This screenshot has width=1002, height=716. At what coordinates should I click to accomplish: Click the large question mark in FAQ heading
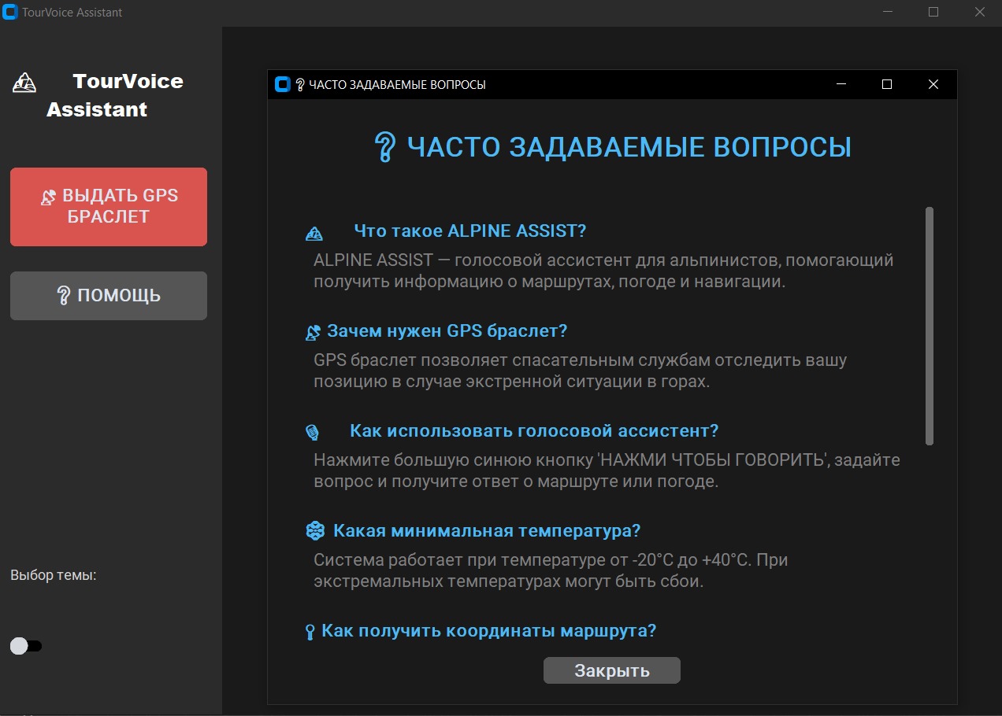point(384,146)
